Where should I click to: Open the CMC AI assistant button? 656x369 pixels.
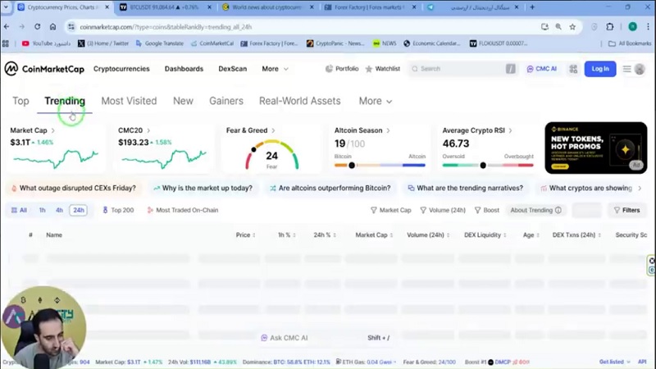coord(542,69)
